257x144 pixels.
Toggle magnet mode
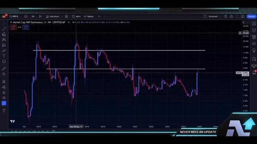coord(4,82)
